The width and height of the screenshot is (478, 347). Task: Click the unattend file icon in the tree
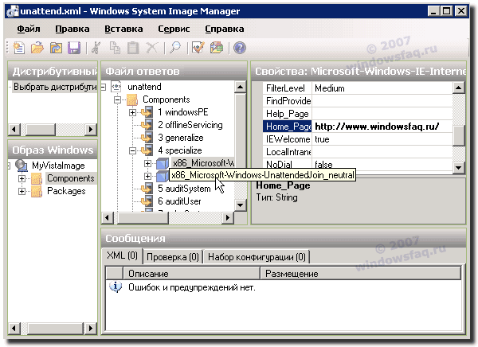116,87
